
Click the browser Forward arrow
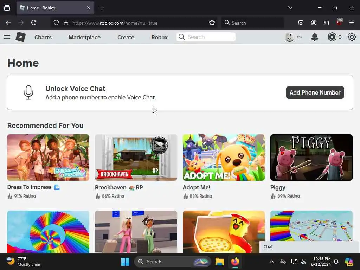pyautogui.click(x=21, y=22)
